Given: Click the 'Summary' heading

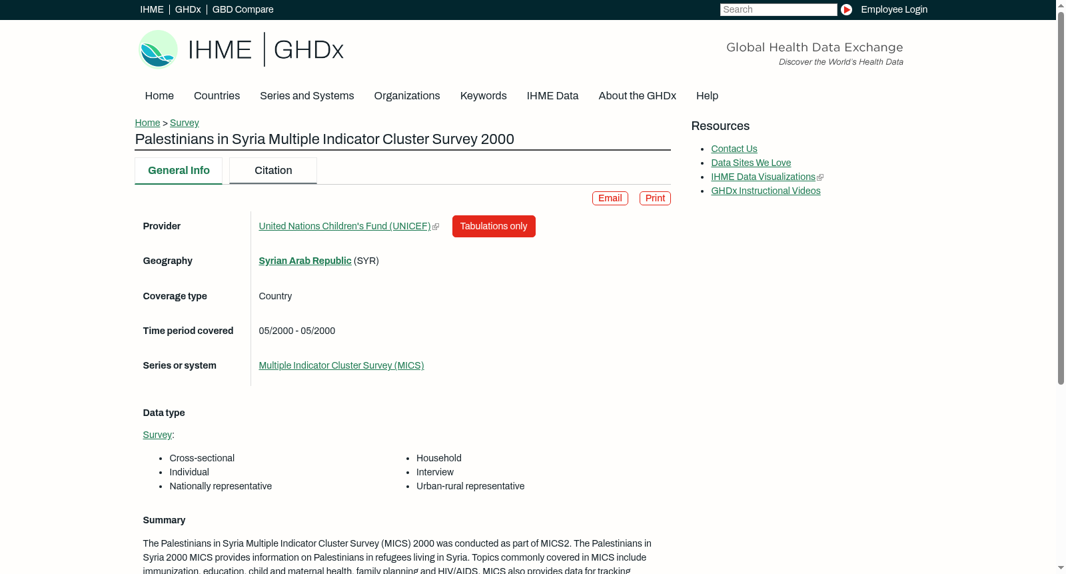Looking at the screenshot, I should coord(164,521).
